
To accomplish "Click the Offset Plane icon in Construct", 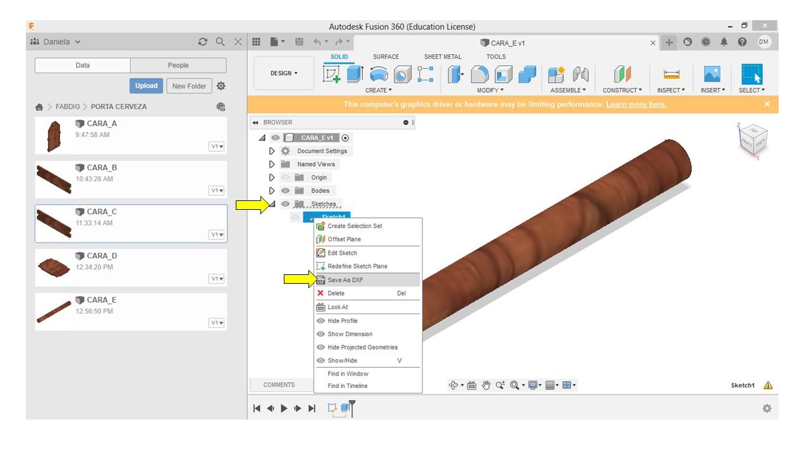I will (x=623, y=75).
